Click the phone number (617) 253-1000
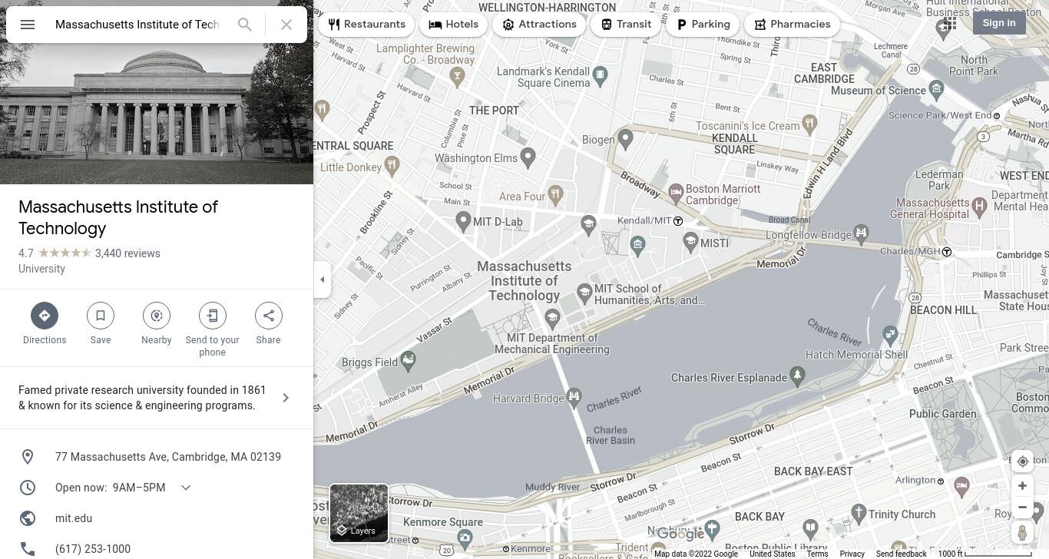The image size is (1049, 559). tap(93, 549)
